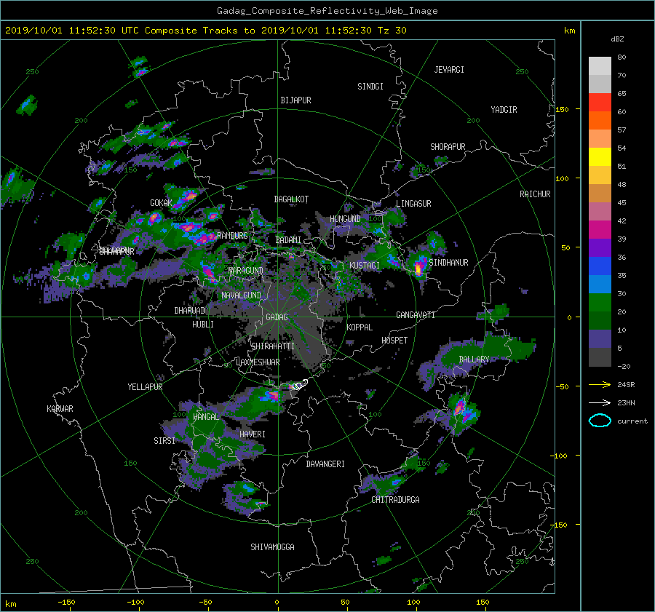This screenshot has height=612, width=655.
Task: Select the lightest gray 70-80 dBZ swatch
Action: tap(600, 66)
